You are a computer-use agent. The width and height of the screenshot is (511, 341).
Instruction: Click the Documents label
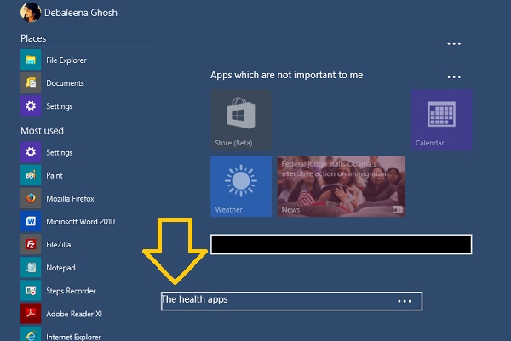[65, 83]
